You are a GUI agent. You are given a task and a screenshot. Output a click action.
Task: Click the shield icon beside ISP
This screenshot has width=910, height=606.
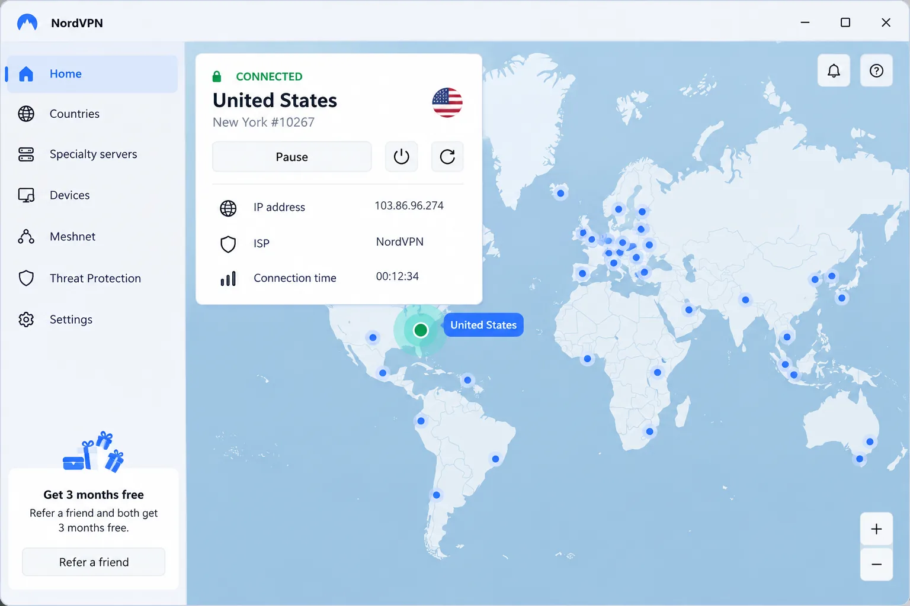click(228, 244)
